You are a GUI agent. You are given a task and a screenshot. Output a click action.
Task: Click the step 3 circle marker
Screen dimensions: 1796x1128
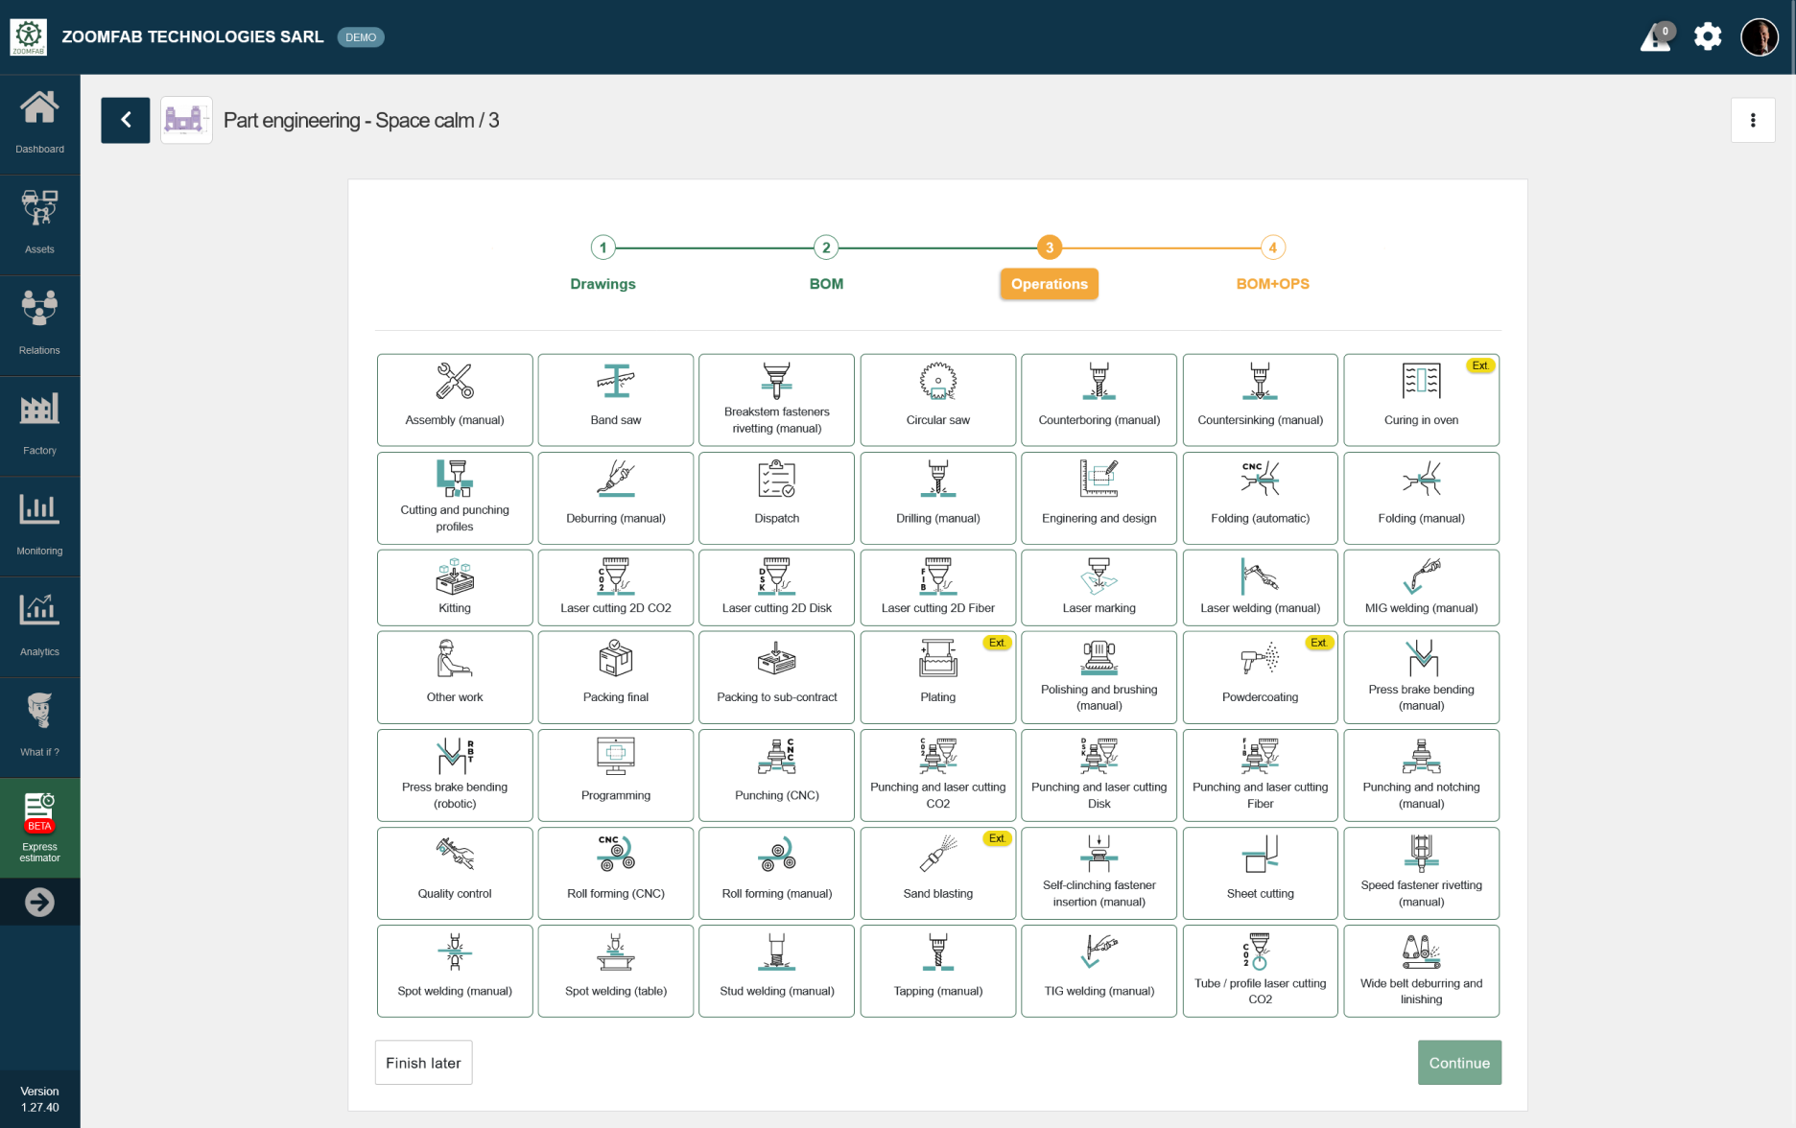1050,247
